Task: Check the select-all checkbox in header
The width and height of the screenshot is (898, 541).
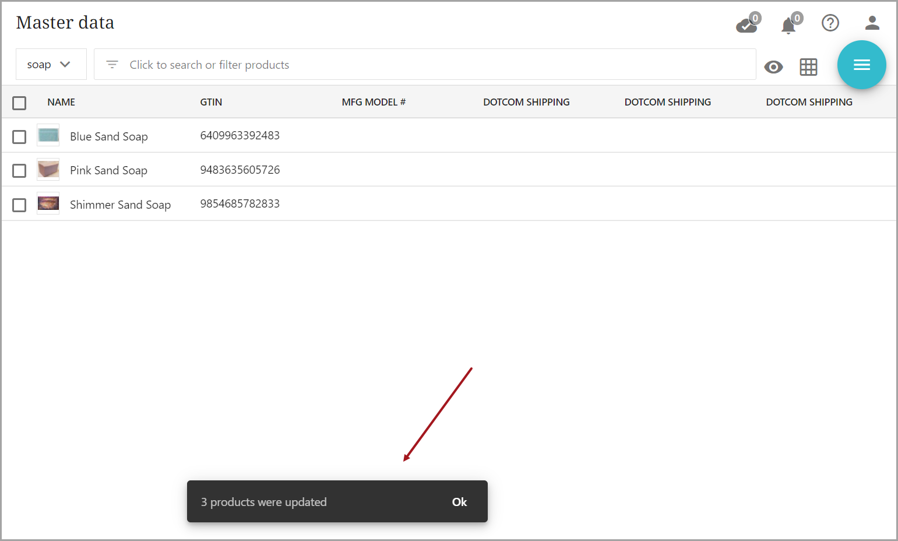Action: tap(19, 103)
